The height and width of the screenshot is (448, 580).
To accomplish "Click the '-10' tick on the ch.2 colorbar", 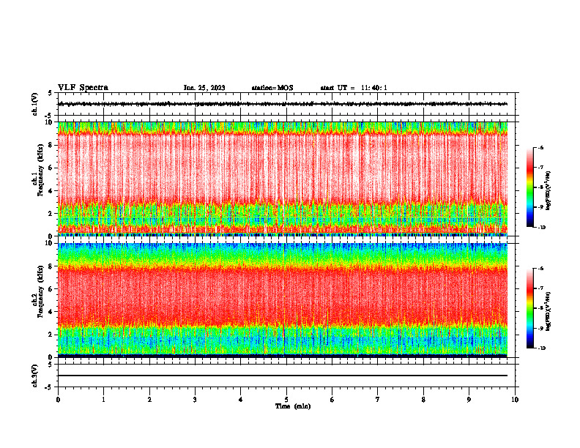I will pos(541,348).
